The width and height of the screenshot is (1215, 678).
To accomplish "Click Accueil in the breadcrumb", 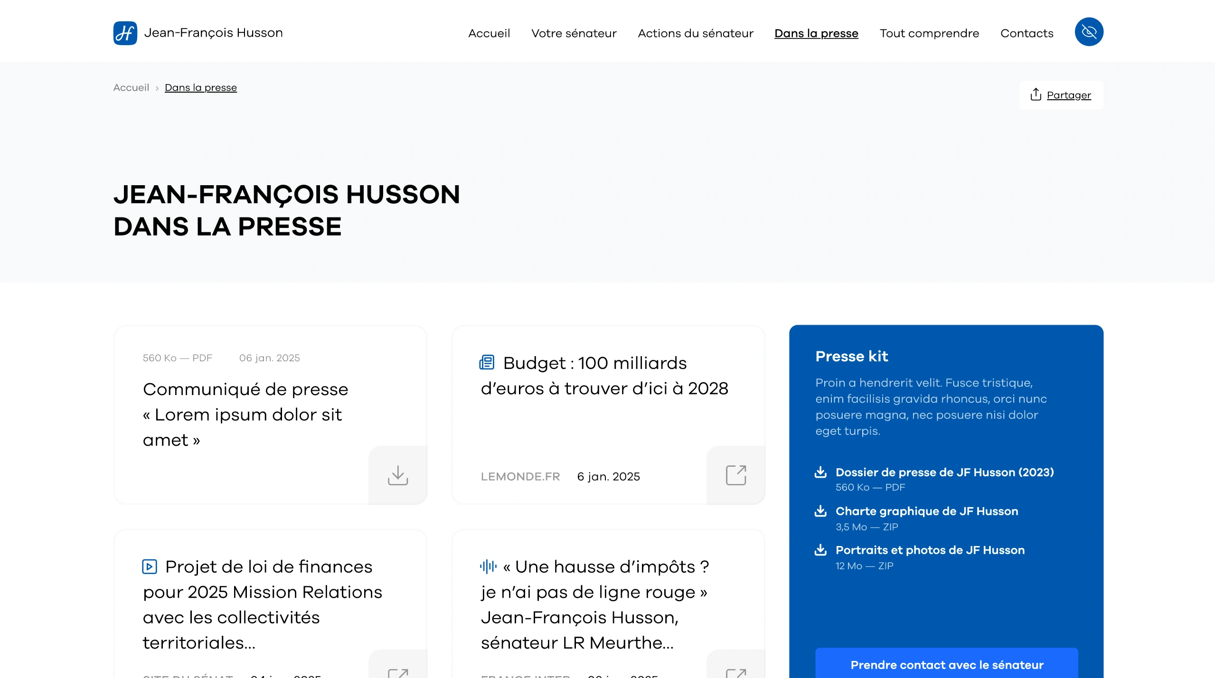I will click(131, 88).
